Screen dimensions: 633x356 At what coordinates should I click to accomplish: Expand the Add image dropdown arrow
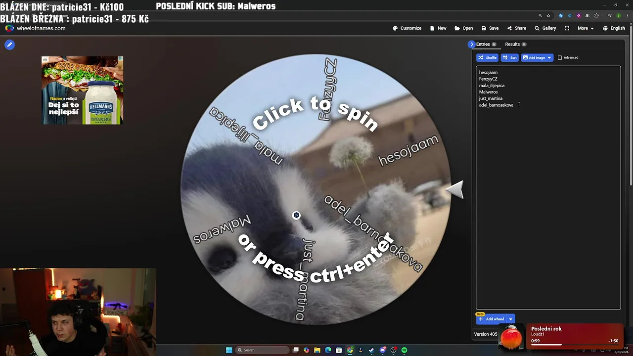(549, 57)
